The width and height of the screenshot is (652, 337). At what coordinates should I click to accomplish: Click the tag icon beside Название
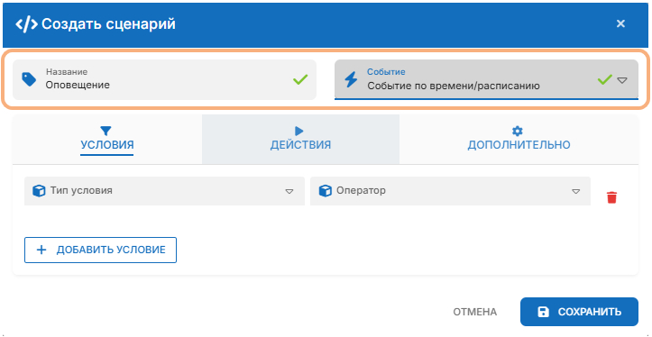click(29, 80)
